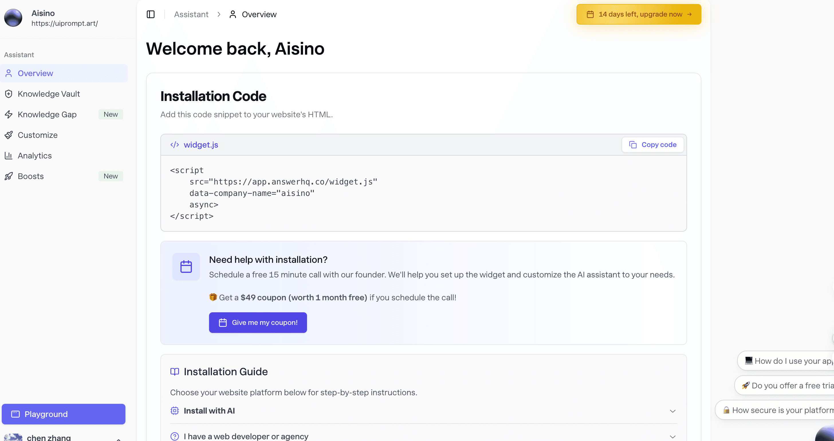Open the Analytics page
Screen dimensions: 834x441
[64, 156]
